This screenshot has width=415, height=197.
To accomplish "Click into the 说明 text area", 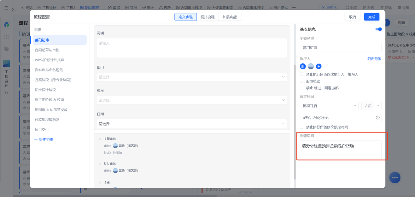I will 192,48.
